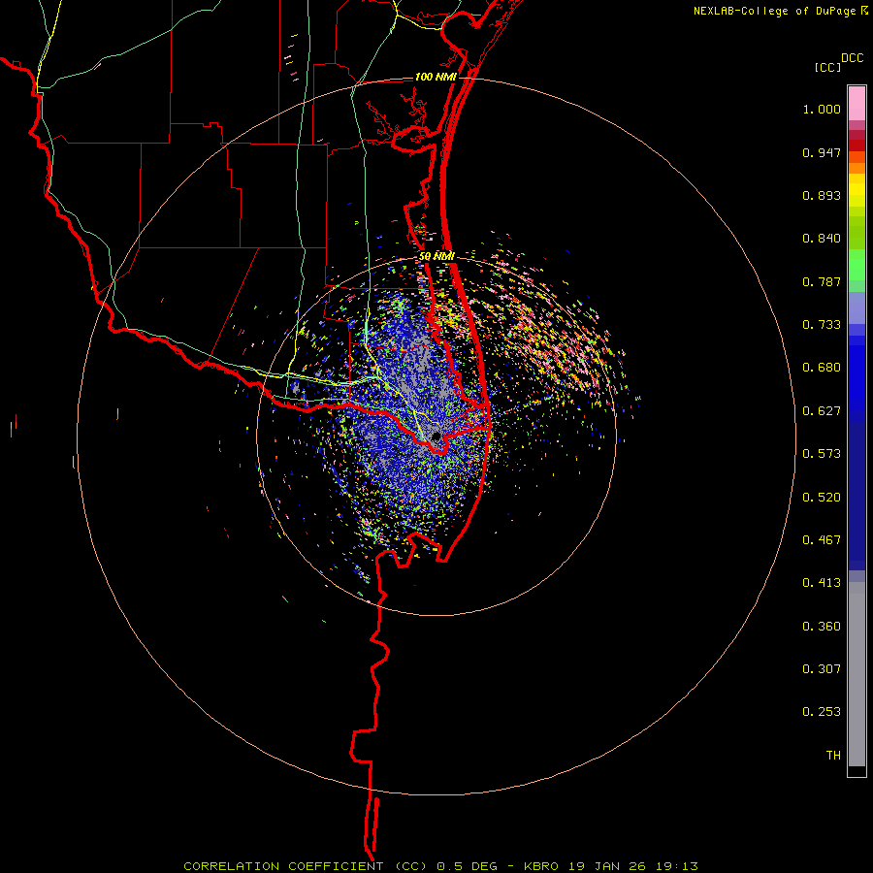Click the 100 NMI range ring label
The height and width of the screenshot is (873, 873).
tap(435, 77)
